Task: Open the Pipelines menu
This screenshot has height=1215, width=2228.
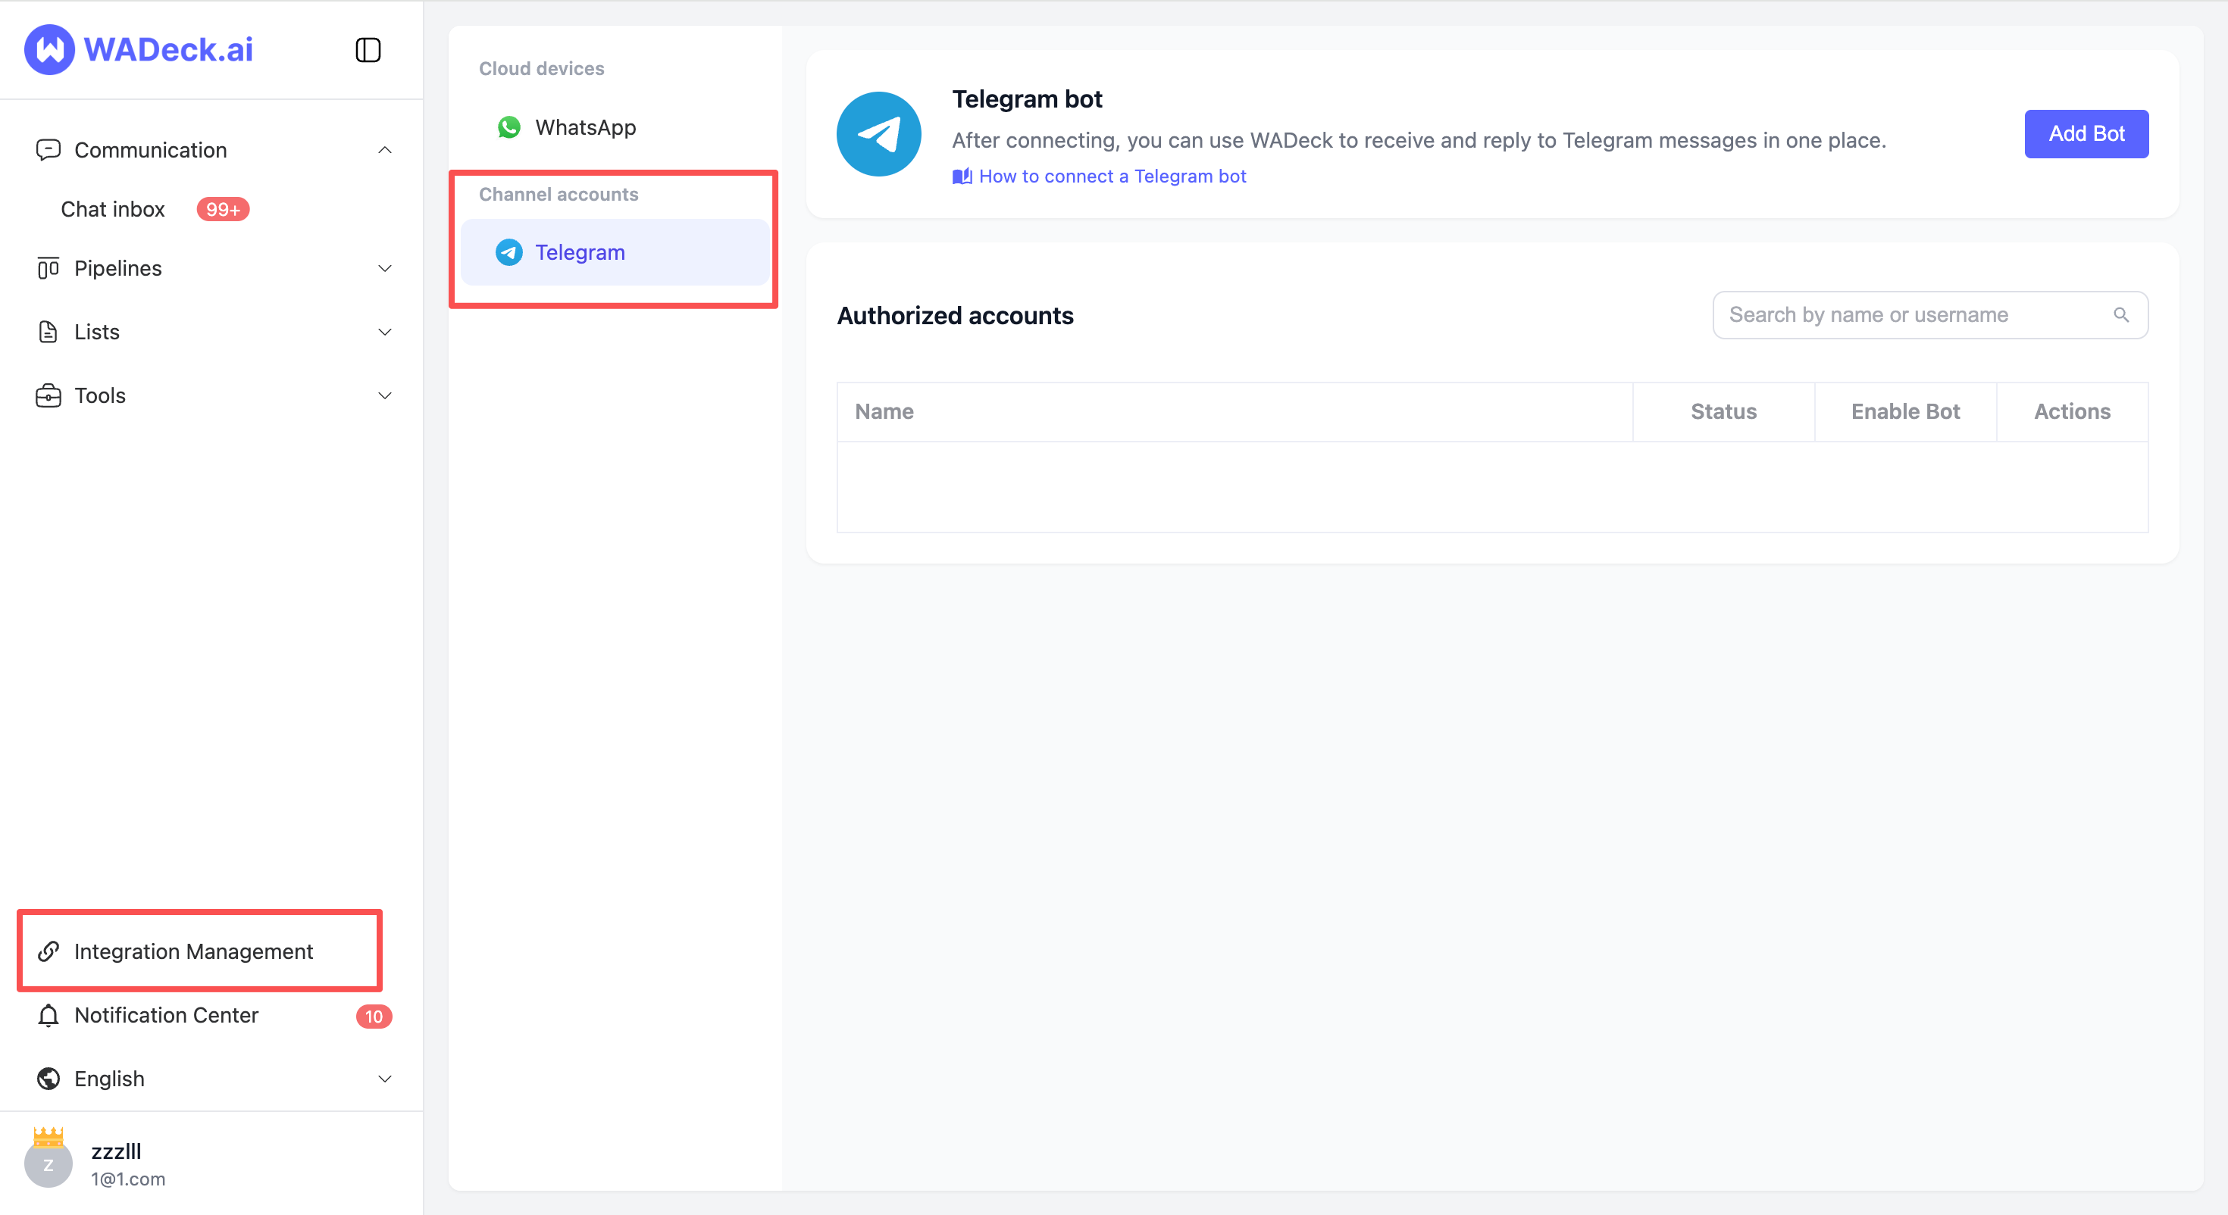Action: tap(212, 268)
